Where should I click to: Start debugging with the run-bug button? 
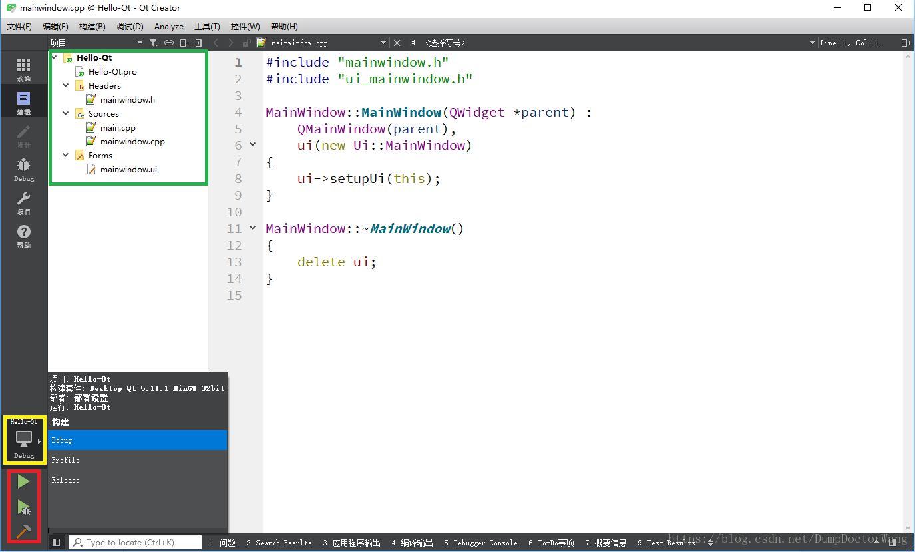(24, 507)
